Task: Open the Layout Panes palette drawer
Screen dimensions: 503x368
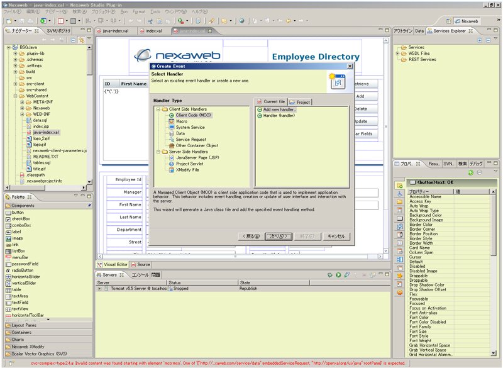Action: coord(48,325)
